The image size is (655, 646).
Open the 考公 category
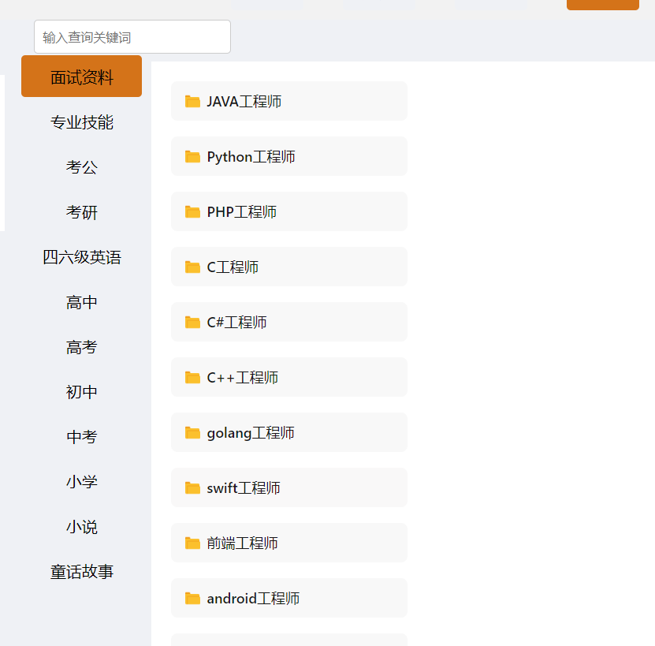click(82, 167)
